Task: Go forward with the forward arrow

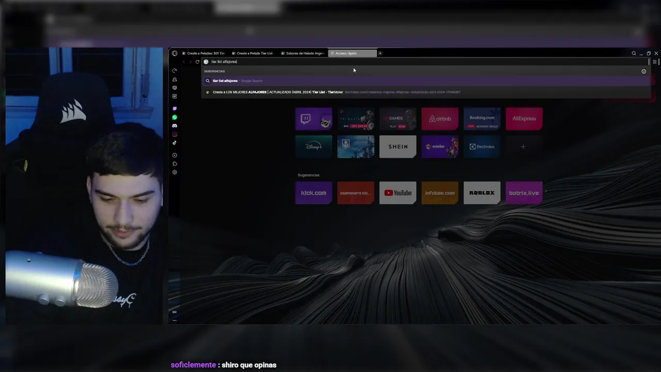Action: [x=190, y=61]
